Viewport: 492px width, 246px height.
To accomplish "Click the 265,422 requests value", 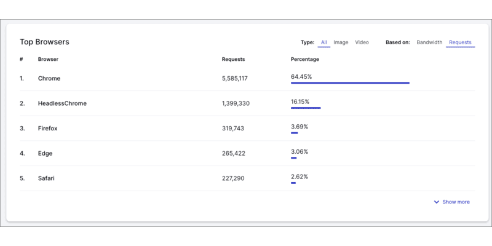I will point(234,153).
